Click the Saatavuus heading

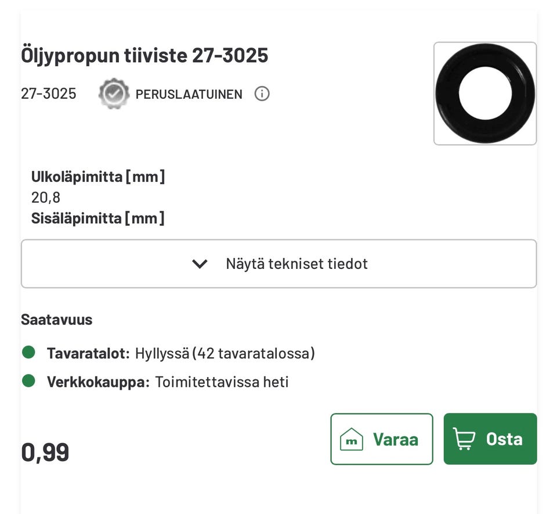click(56, 319)
